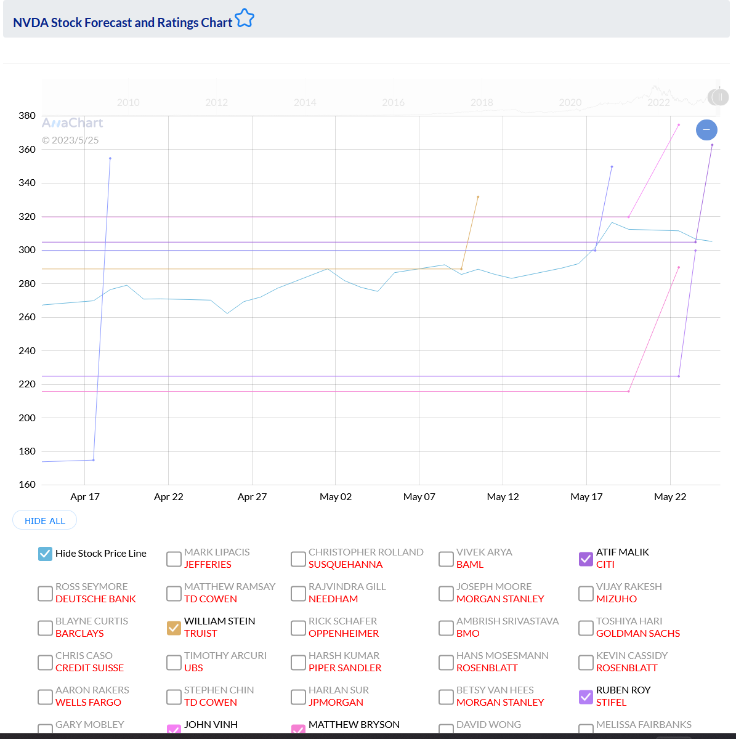Toggle the Hide Stock Price Line checkbox
Image resolution: width=736 pixels, height=739 pixels.
(45, 554)
